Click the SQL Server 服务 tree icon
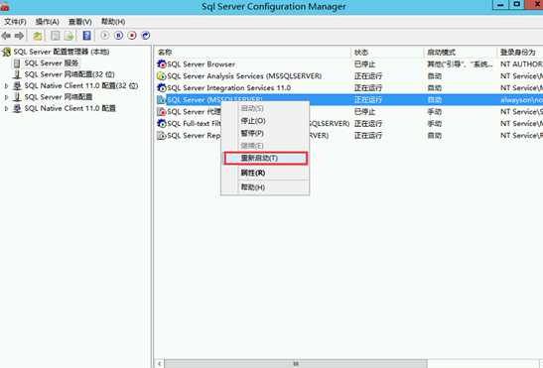Image resolution: width=543 pixels, height=368 pixels. point(17,63)
